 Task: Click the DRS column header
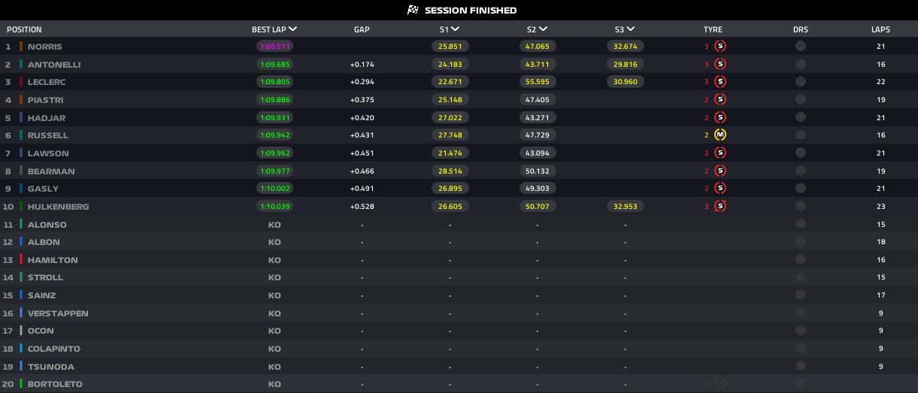[x=801, y=29]
